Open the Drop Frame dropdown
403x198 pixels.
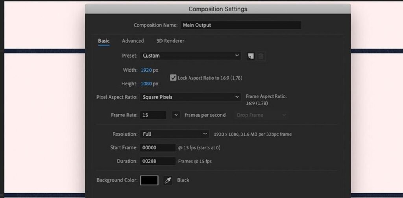(x=261, y=115)
